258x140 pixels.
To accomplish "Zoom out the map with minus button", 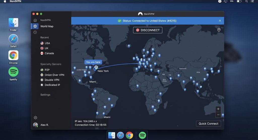I will [x=218, y=115].
